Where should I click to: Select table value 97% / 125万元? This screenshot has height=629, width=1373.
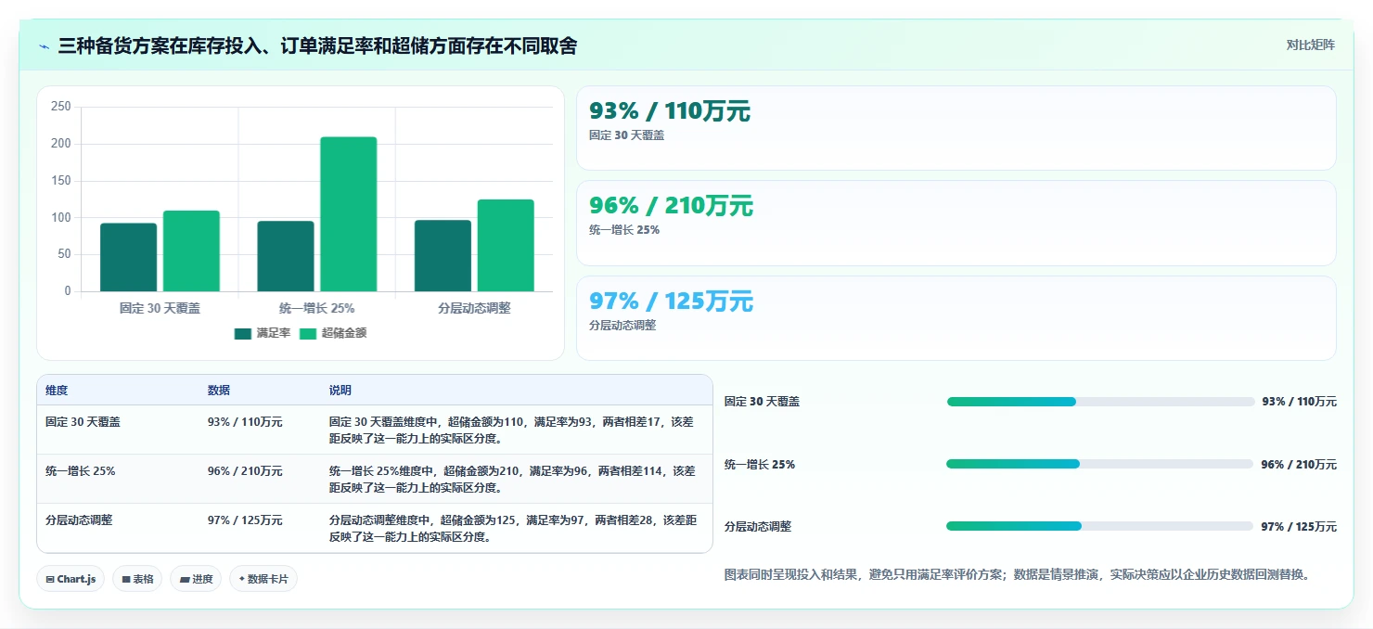[x=245, y=520]
